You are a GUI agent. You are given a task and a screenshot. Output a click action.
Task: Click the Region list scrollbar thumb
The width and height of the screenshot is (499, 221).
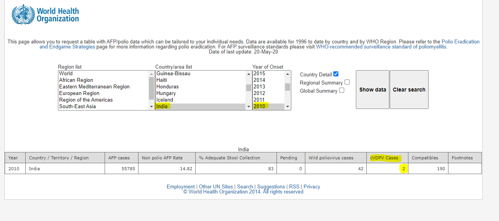click(x=152, y=89)
